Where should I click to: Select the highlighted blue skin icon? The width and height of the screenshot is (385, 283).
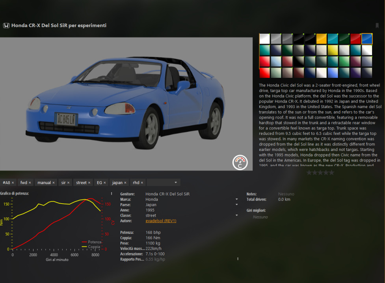(367, 39)
